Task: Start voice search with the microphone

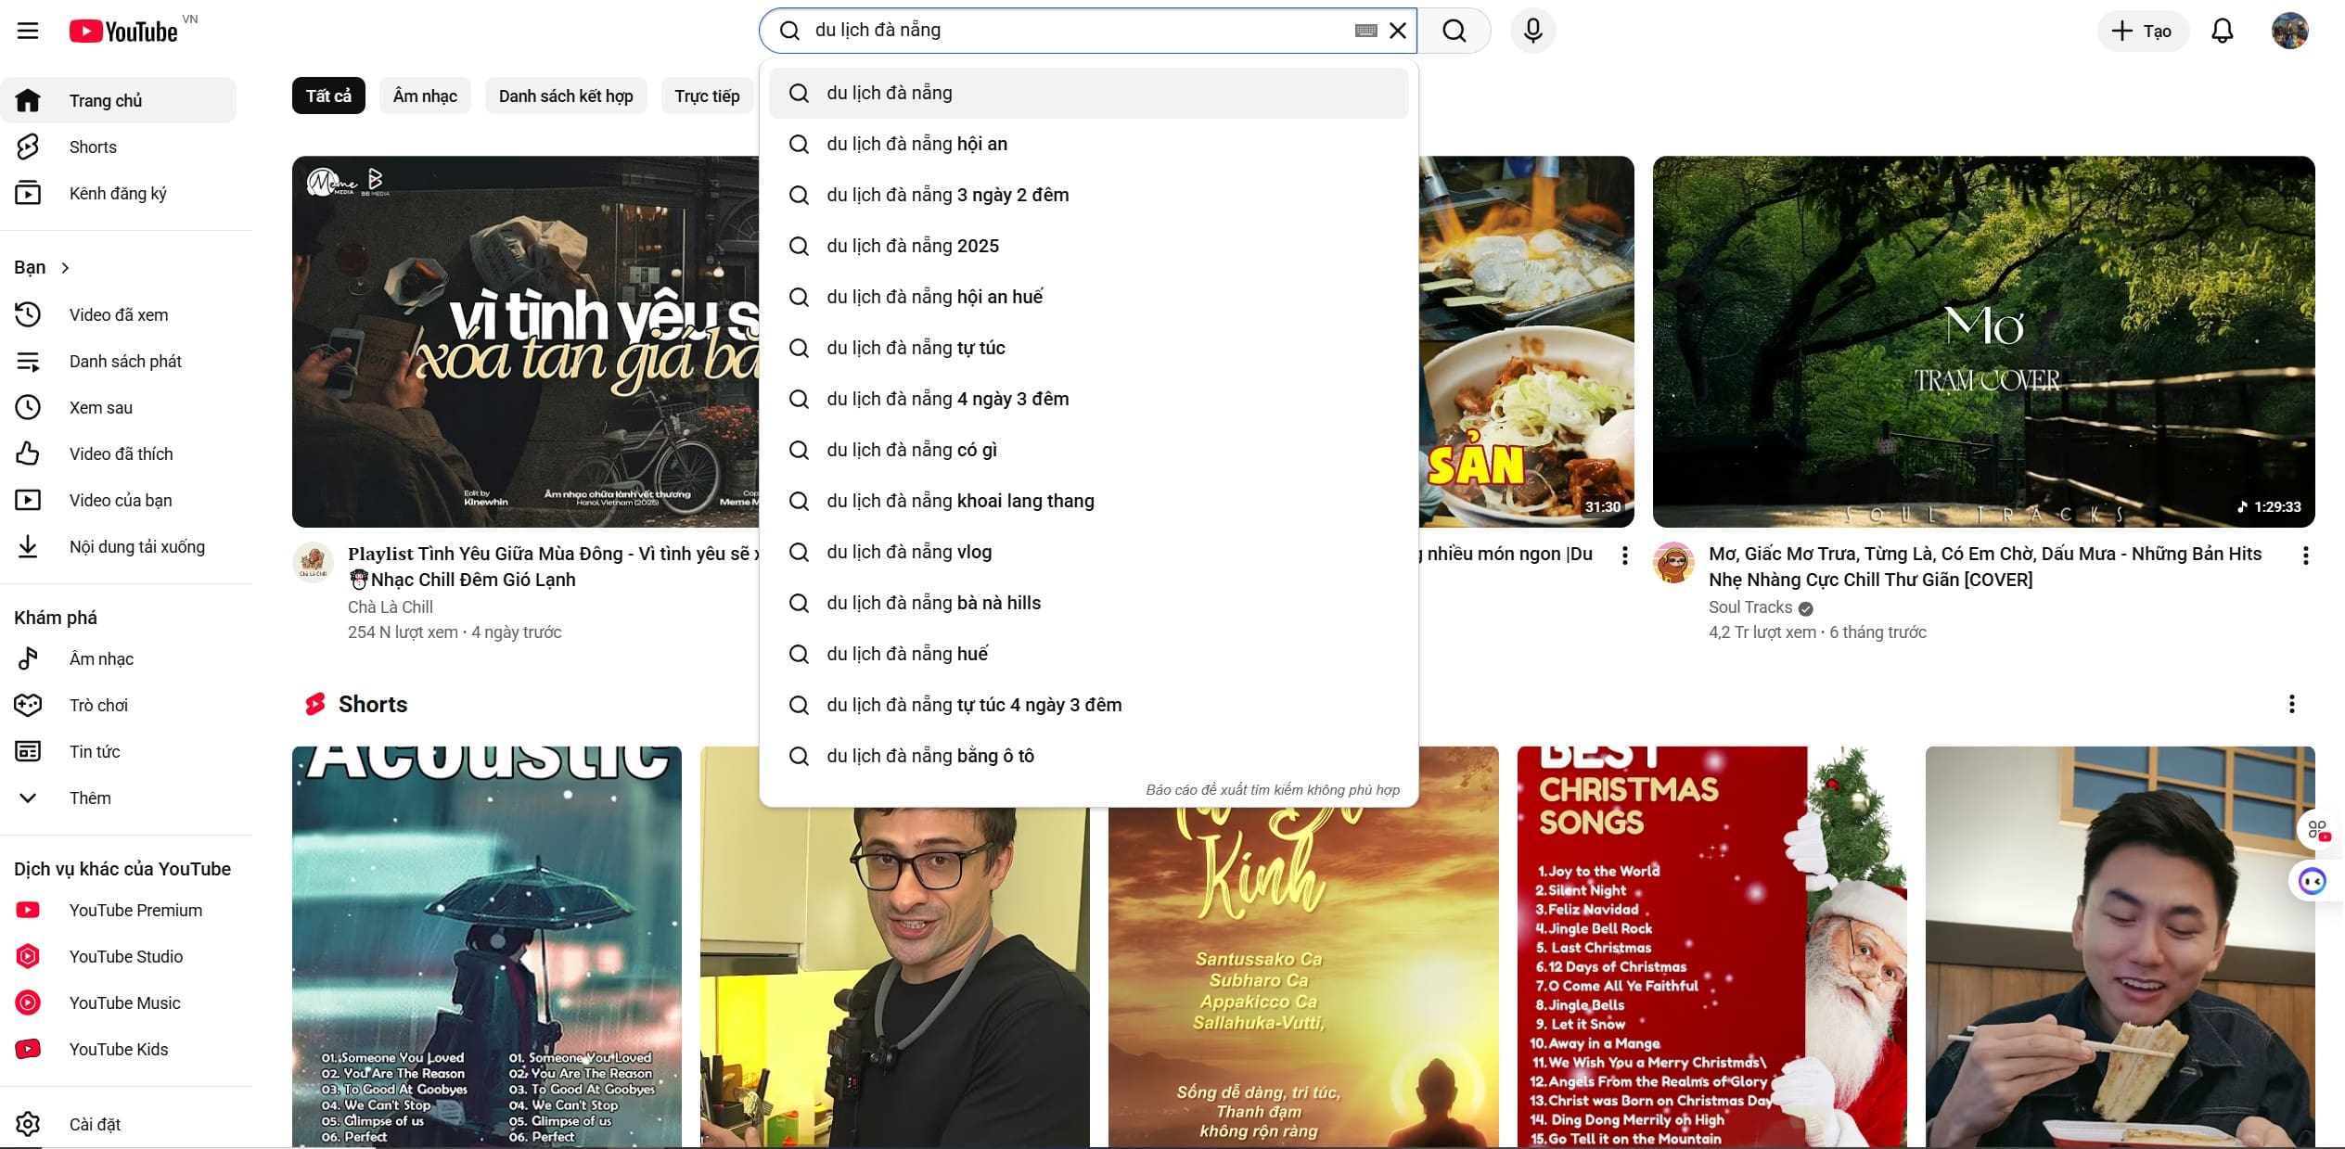Action: (x=1532, y=31)
